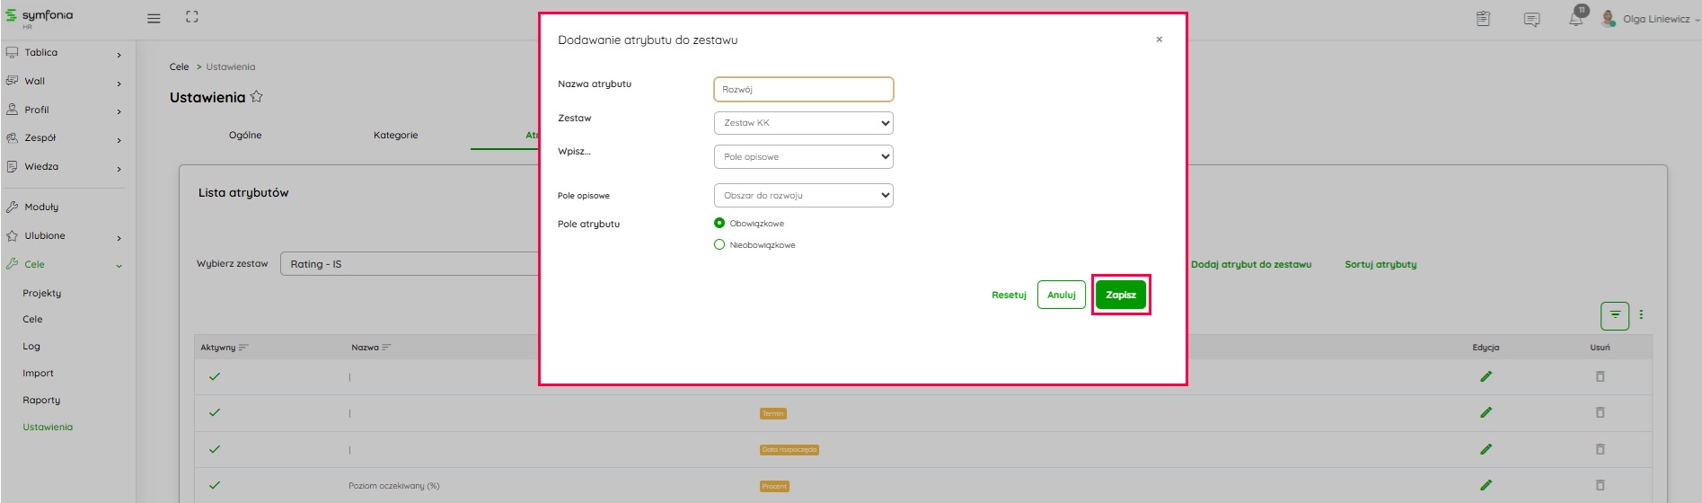Click the Resetuj link
The width and height of the screenshot is (1702, 503).
(x=1009, y=295)
